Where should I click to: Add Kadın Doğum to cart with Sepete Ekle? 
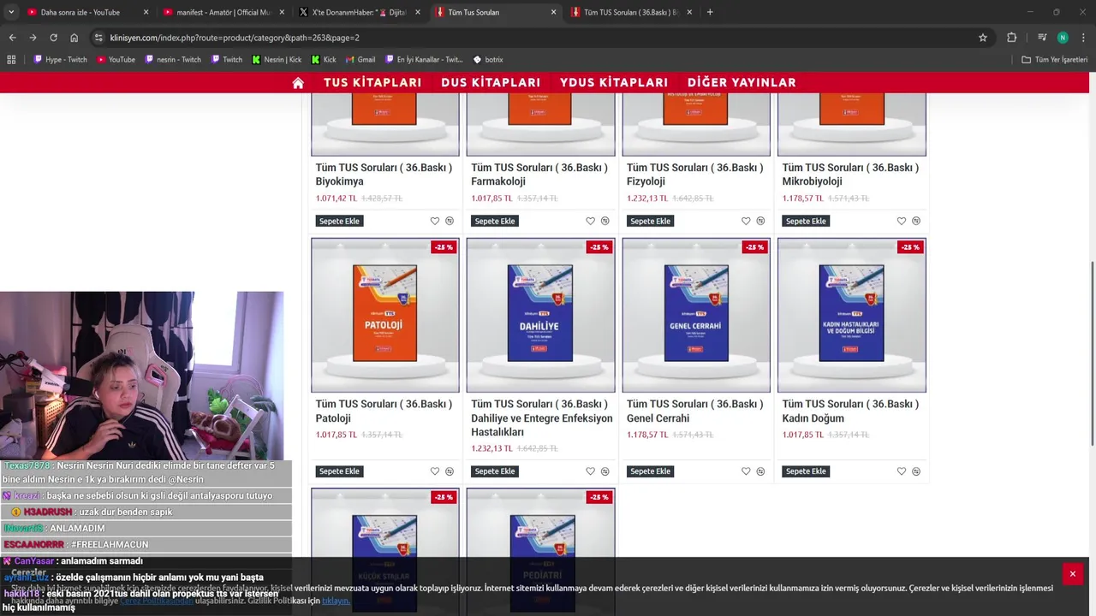[x=806, y=471]
